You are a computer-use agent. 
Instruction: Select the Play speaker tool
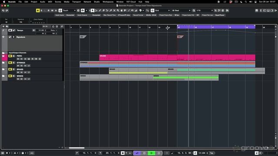pos(132,10)
